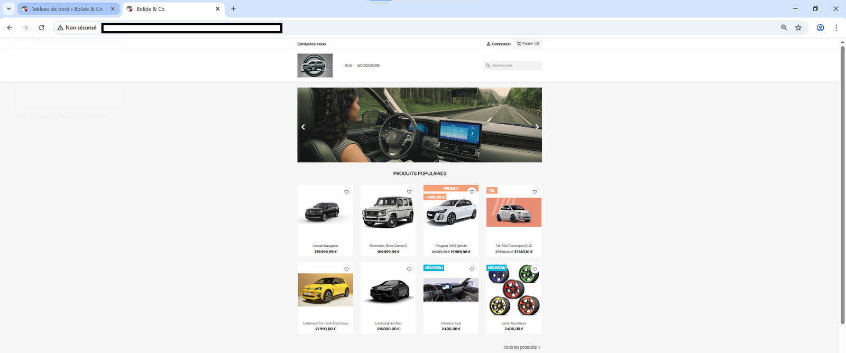The height and width of the screenshot is (353, 846).
Task: Open the Jante Aluminium wheels image
Action: 514,290
